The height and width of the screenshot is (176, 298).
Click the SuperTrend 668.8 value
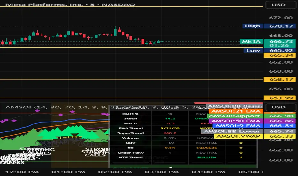coord(170,133)
